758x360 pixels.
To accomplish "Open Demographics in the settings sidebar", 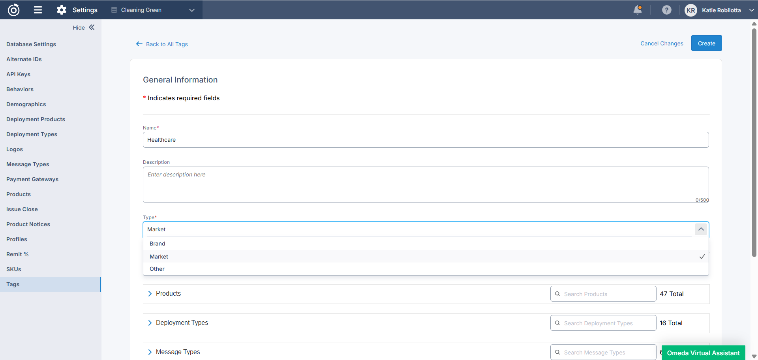I will (x=26, y=104).
